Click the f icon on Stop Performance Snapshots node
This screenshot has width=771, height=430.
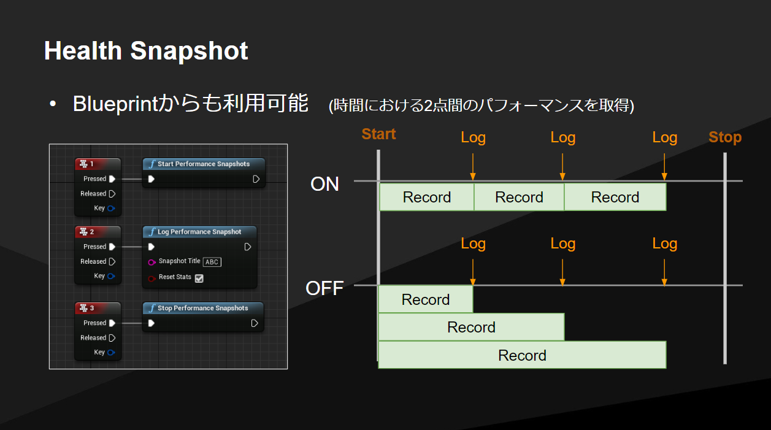point(151,308)
